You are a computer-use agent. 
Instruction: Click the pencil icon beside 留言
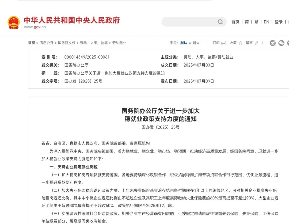point(256,43)
